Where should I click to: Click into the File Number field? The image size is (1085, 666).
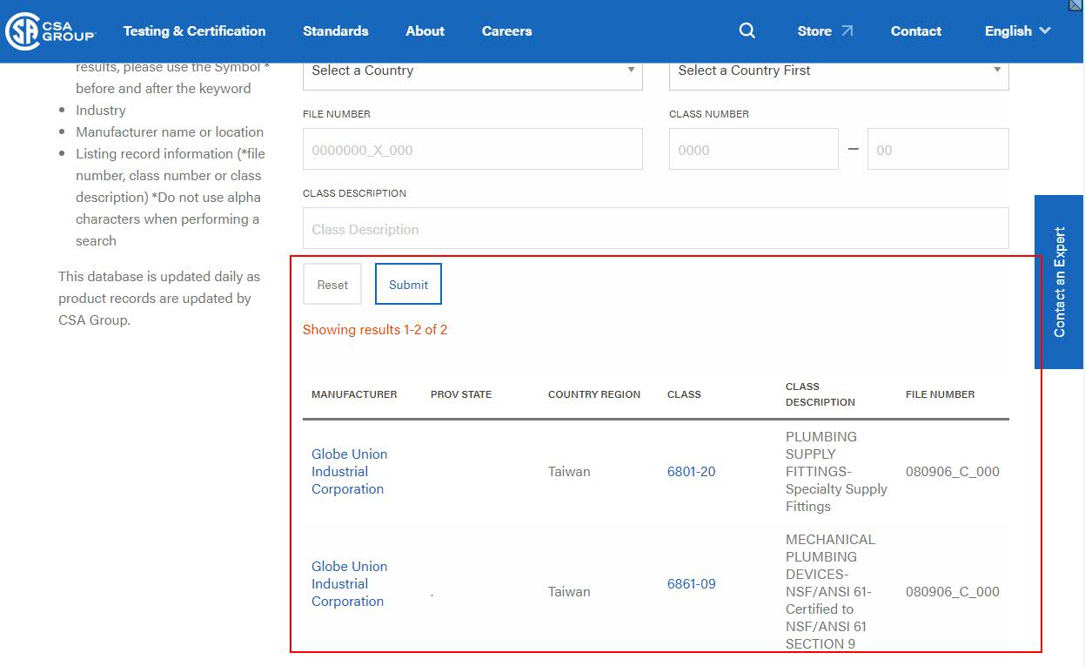[472, 150]
